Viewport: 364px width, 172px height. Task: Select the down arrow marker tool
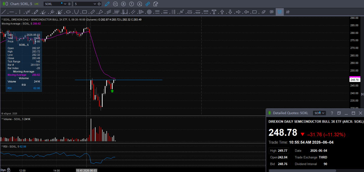[x=230, y=12]
